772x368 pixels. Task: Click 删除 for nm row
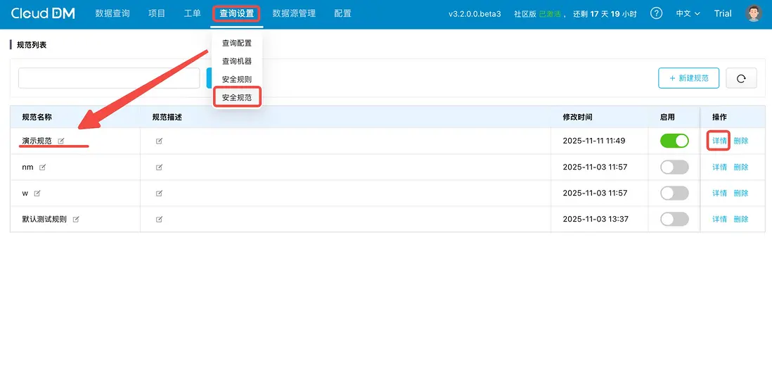(x=740, y=167)
